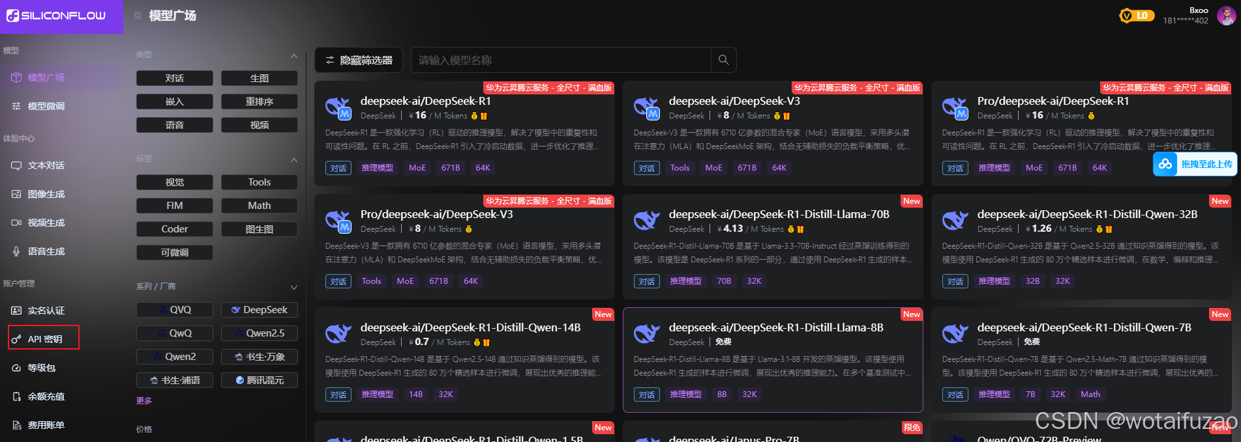
Task: Filter by Qwen2 series
Action: [x=175, y=357]
